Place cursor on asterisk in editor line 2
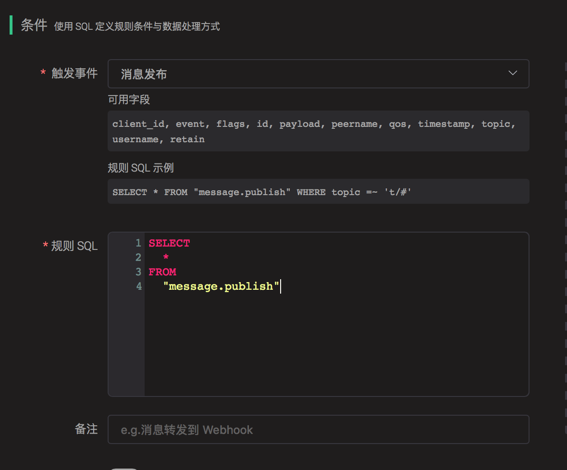 click(x=166, y=258)
